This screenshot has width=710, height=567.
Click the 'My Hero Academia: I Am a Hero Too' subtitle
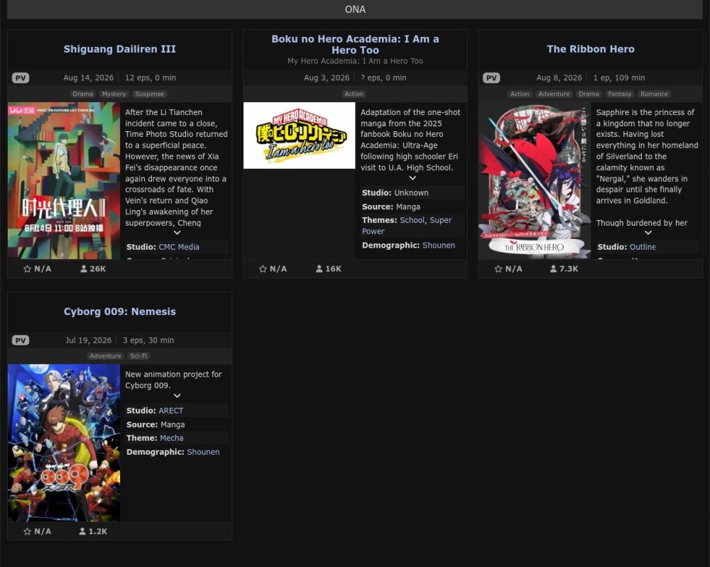[x=355, y=61]
